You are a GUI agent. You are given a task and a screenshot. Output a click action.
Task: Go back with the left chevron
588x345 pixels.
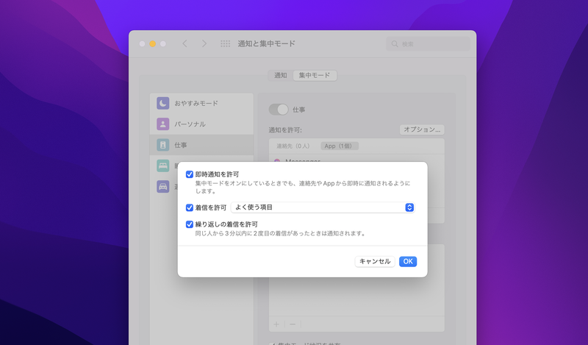(x=185, y=43)
